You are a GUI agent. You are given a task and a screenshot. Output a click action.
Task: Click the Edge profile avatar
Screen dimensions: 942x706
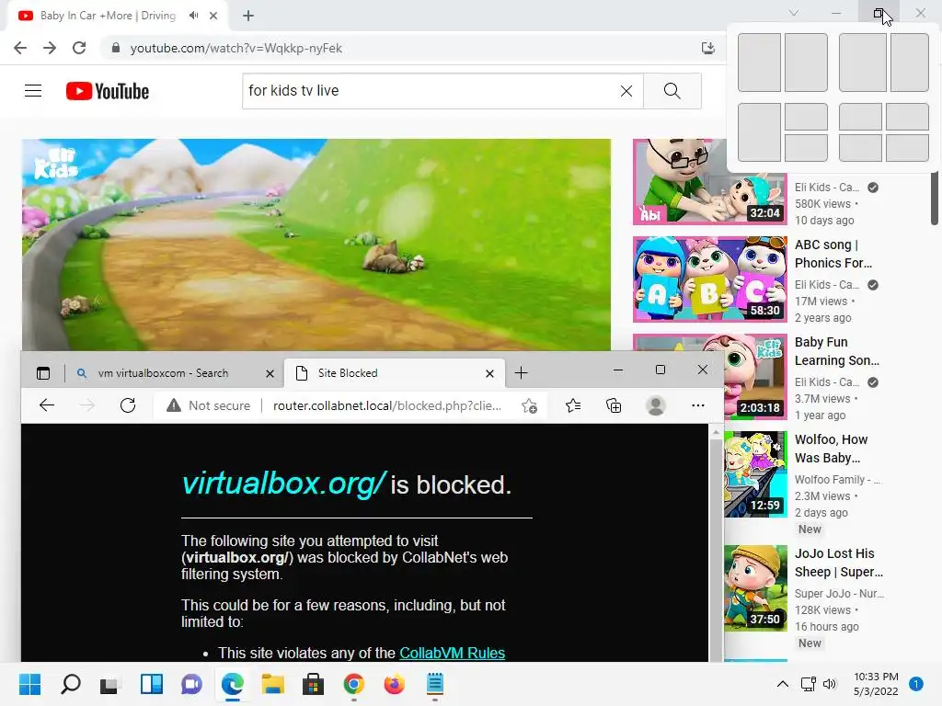[x=655, y=405]
